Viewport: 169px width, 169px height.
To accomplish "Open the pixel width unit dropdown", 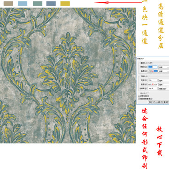I will click(x=164, y=67).
